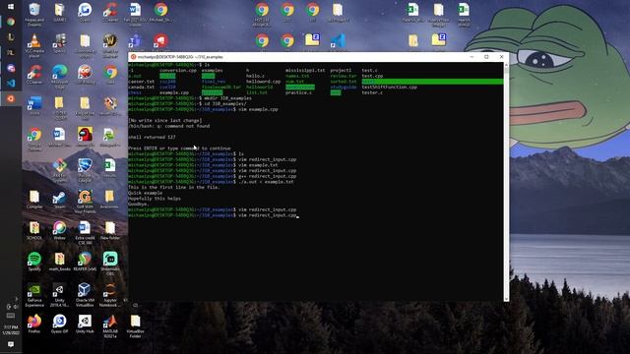630x354 pixels.
Task: Open the New folder desktop icon
Action: [110, 230]
